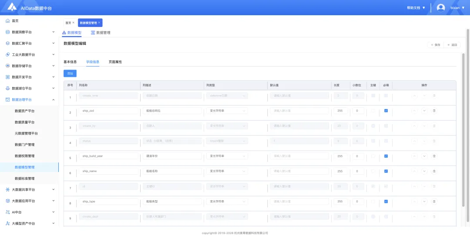
Task: Open column type dropdown for ship_zzd
Action: tap(227, 111)
